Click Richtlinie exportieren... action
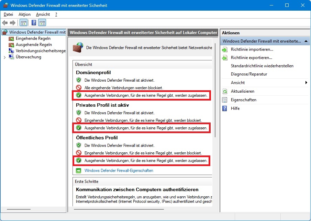 click(251, 58)
